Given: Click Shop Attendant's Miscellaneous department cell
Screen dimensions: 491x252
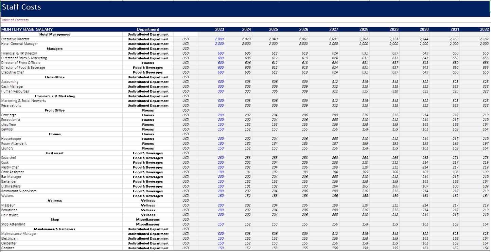Looking at the screenshot, I should pyautogui.click(x=148, y=224).
